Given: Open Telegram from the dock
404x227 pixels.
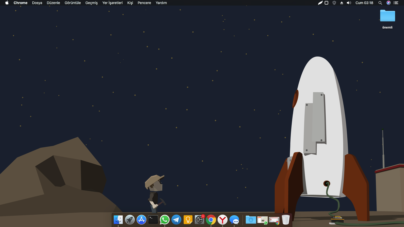Looking at the screenshot, I should pyautogui.click(x=176, y=220).
